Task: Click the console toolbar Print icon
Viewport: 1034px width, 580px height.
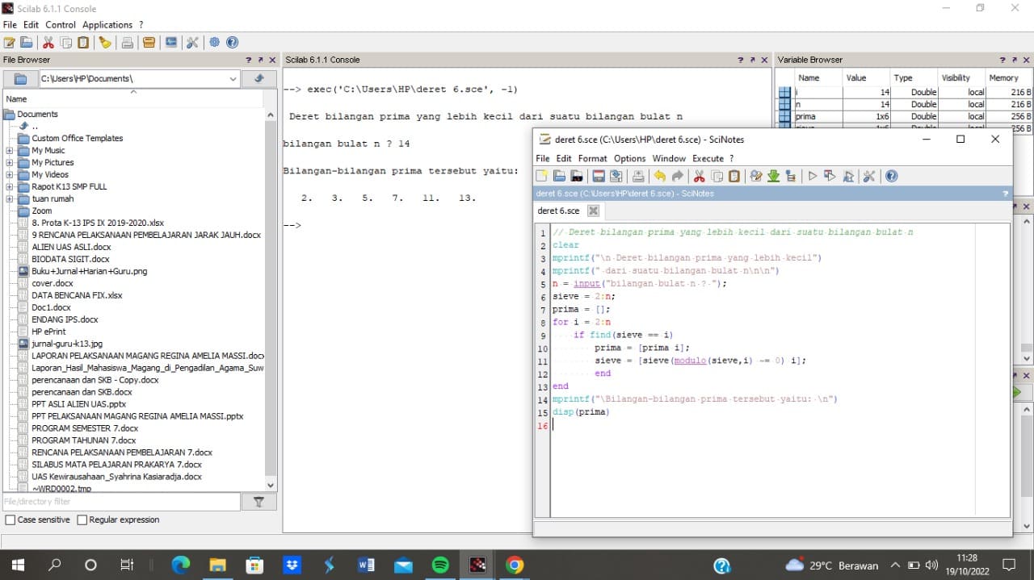Action: (127, 43)
